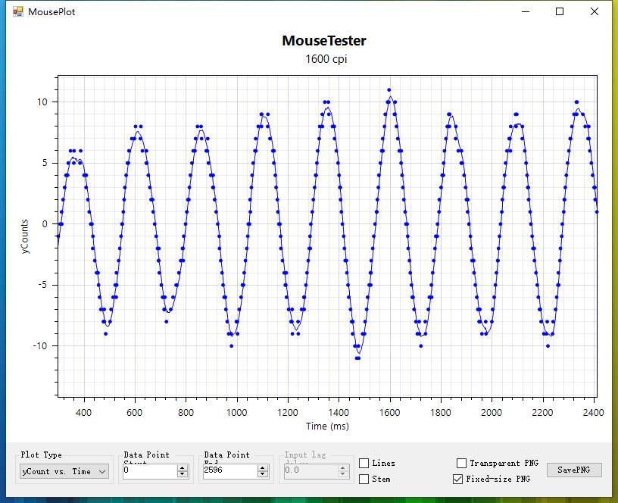Enable the Lines checkbox
Image resolution: width=618 pixels, height=503 pixels.
(364, 463)
